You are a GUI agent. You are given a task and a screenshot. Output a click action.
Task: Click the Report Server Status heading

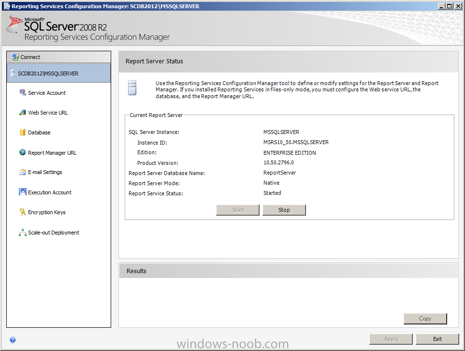[x=154, y=61]
